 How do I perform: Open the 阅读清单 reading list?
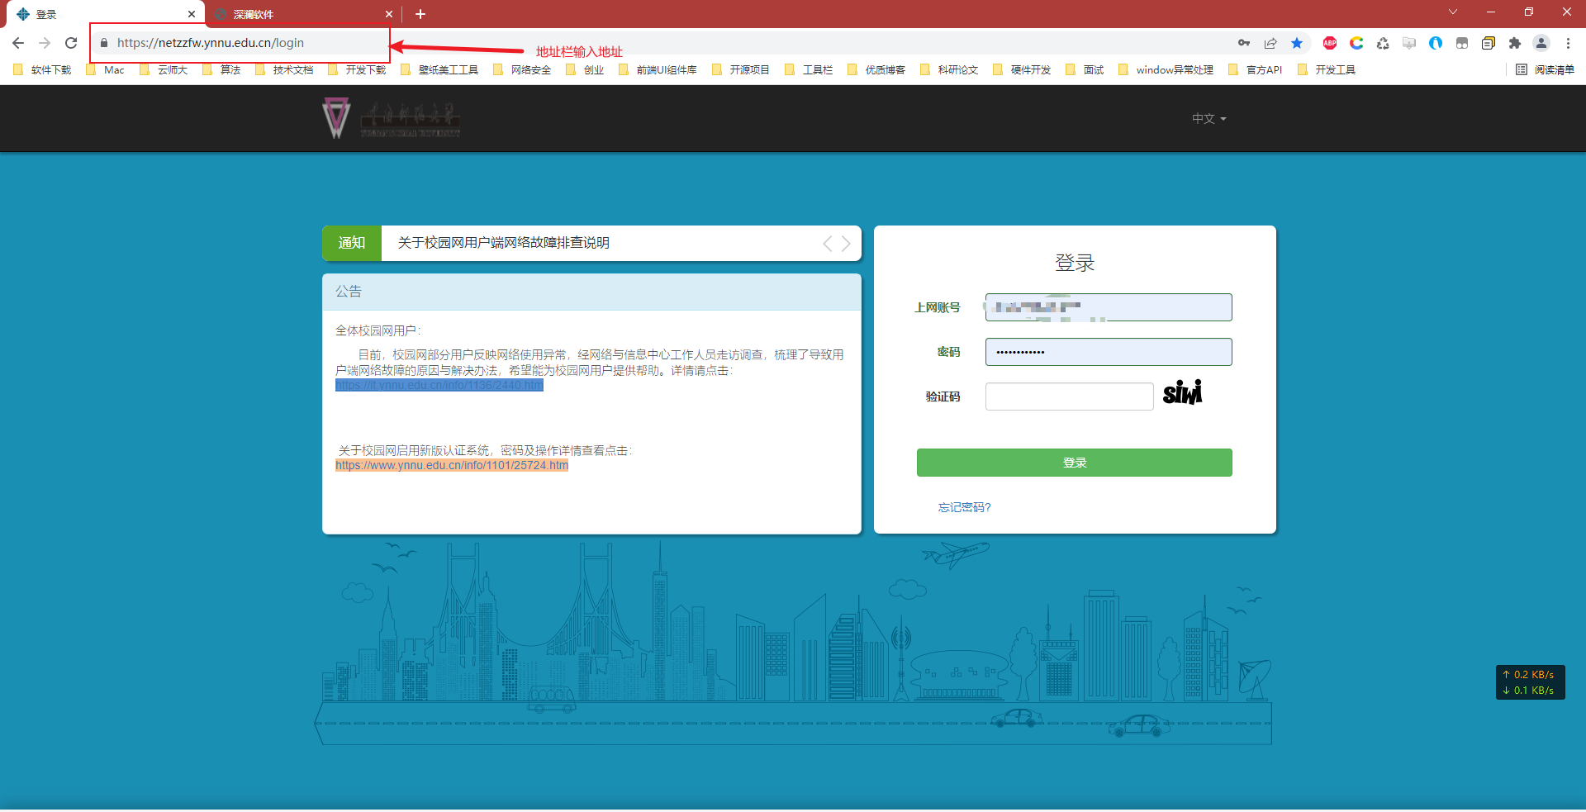click(1548, 69)
